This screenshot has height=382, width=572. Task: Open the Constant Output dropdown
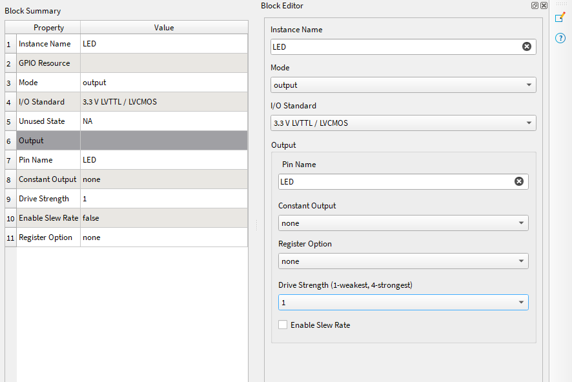(x=403, y=223)
